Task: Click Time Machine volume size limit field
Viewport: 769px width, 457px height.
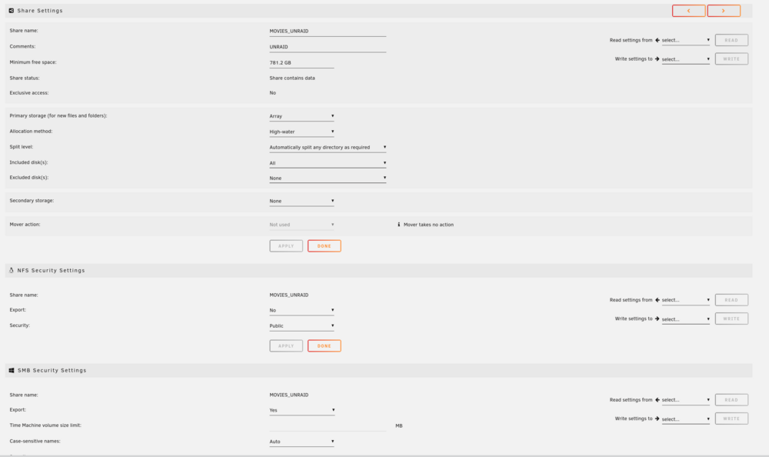Action: (x=328, y=425)
